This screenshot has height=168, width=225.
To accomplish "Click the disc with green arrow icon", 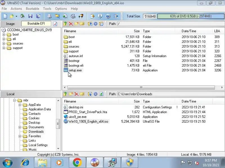I will (x=65, y=16).
